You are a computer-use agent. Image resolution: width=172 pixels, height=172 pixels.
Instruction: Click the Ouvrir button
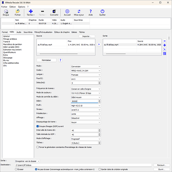(162, 169)
